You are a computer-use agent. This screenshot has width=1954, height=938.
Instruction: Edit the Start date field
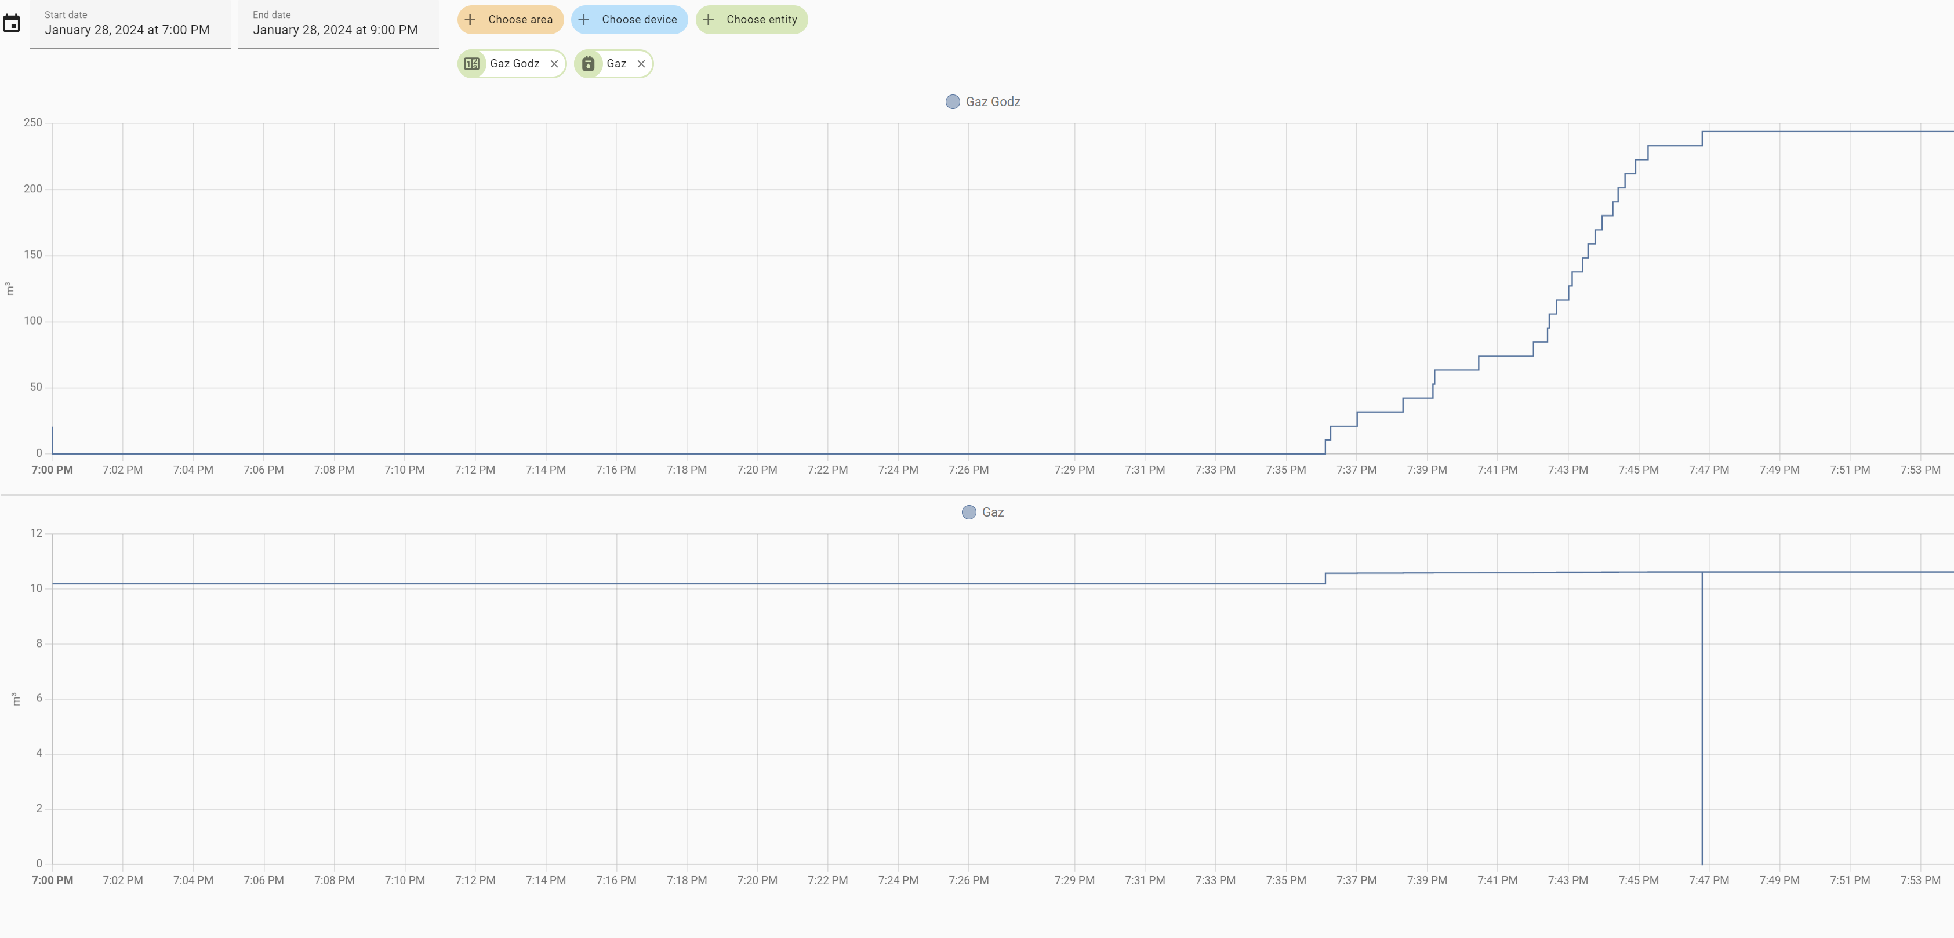click(x=128, y=30)
